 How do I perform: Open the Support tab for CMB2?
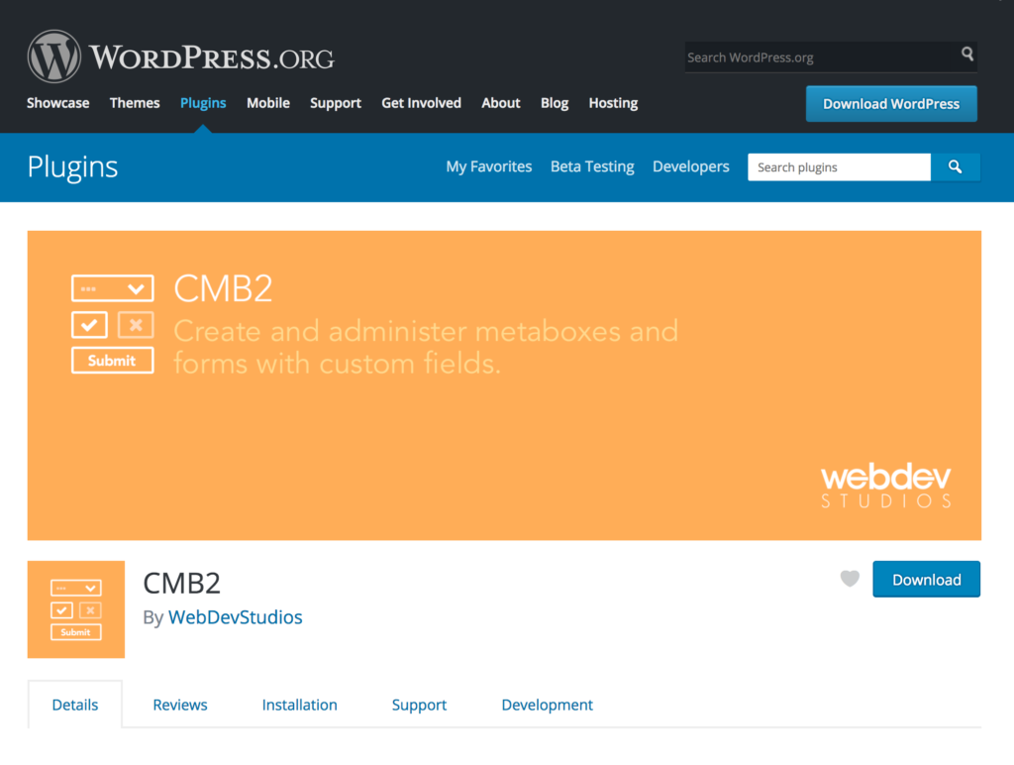419,705
